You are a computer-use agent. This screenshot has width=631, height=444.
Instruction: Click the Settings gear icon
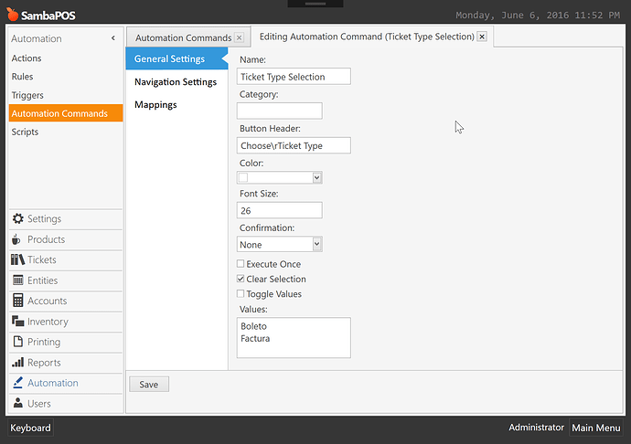17,218
